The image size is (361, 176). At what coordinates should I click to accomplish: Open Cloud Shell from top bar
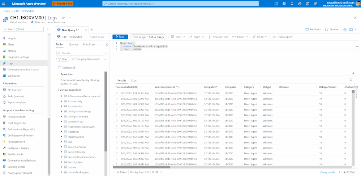tap(276, 4)
